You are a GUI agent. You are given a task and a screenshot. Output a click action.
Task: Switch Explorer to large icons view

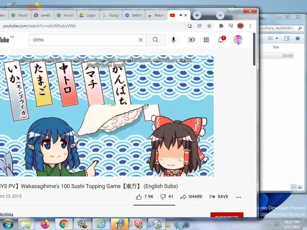pos(300,187)
